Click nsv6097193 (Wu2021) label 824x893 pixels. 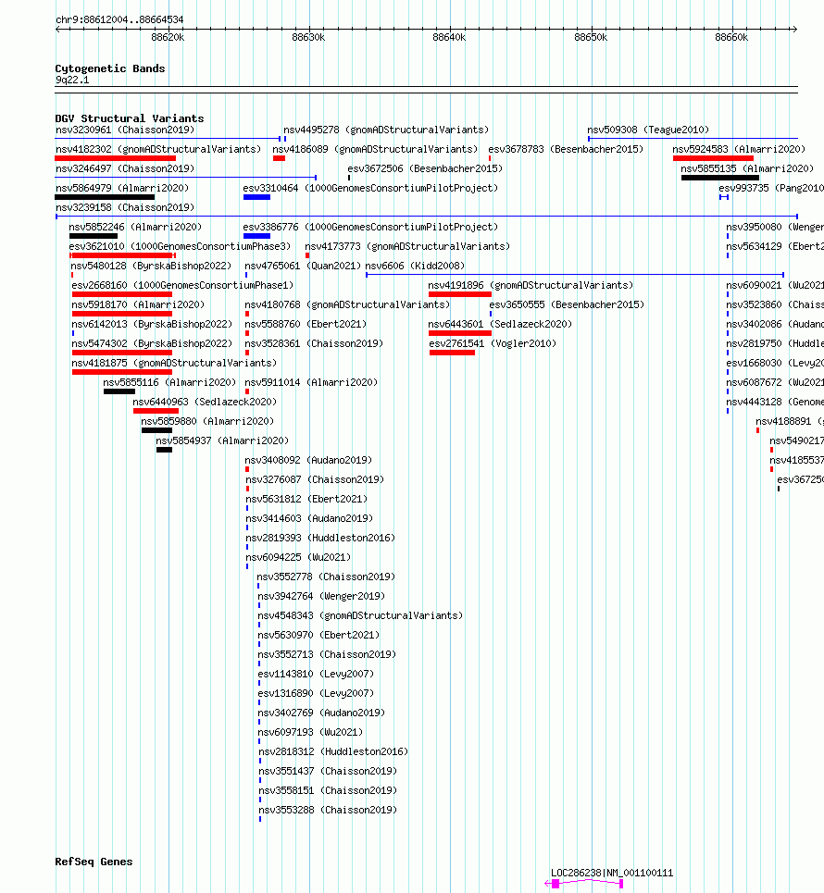tap(310, 731)
